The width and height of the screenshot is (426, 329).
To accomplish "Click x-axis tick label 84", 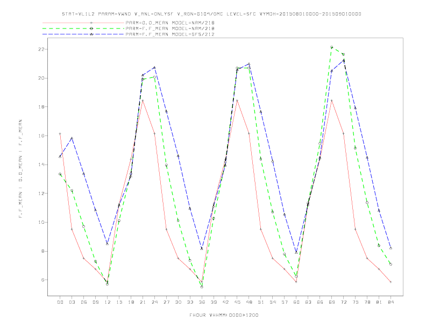I will coord(391,302).
